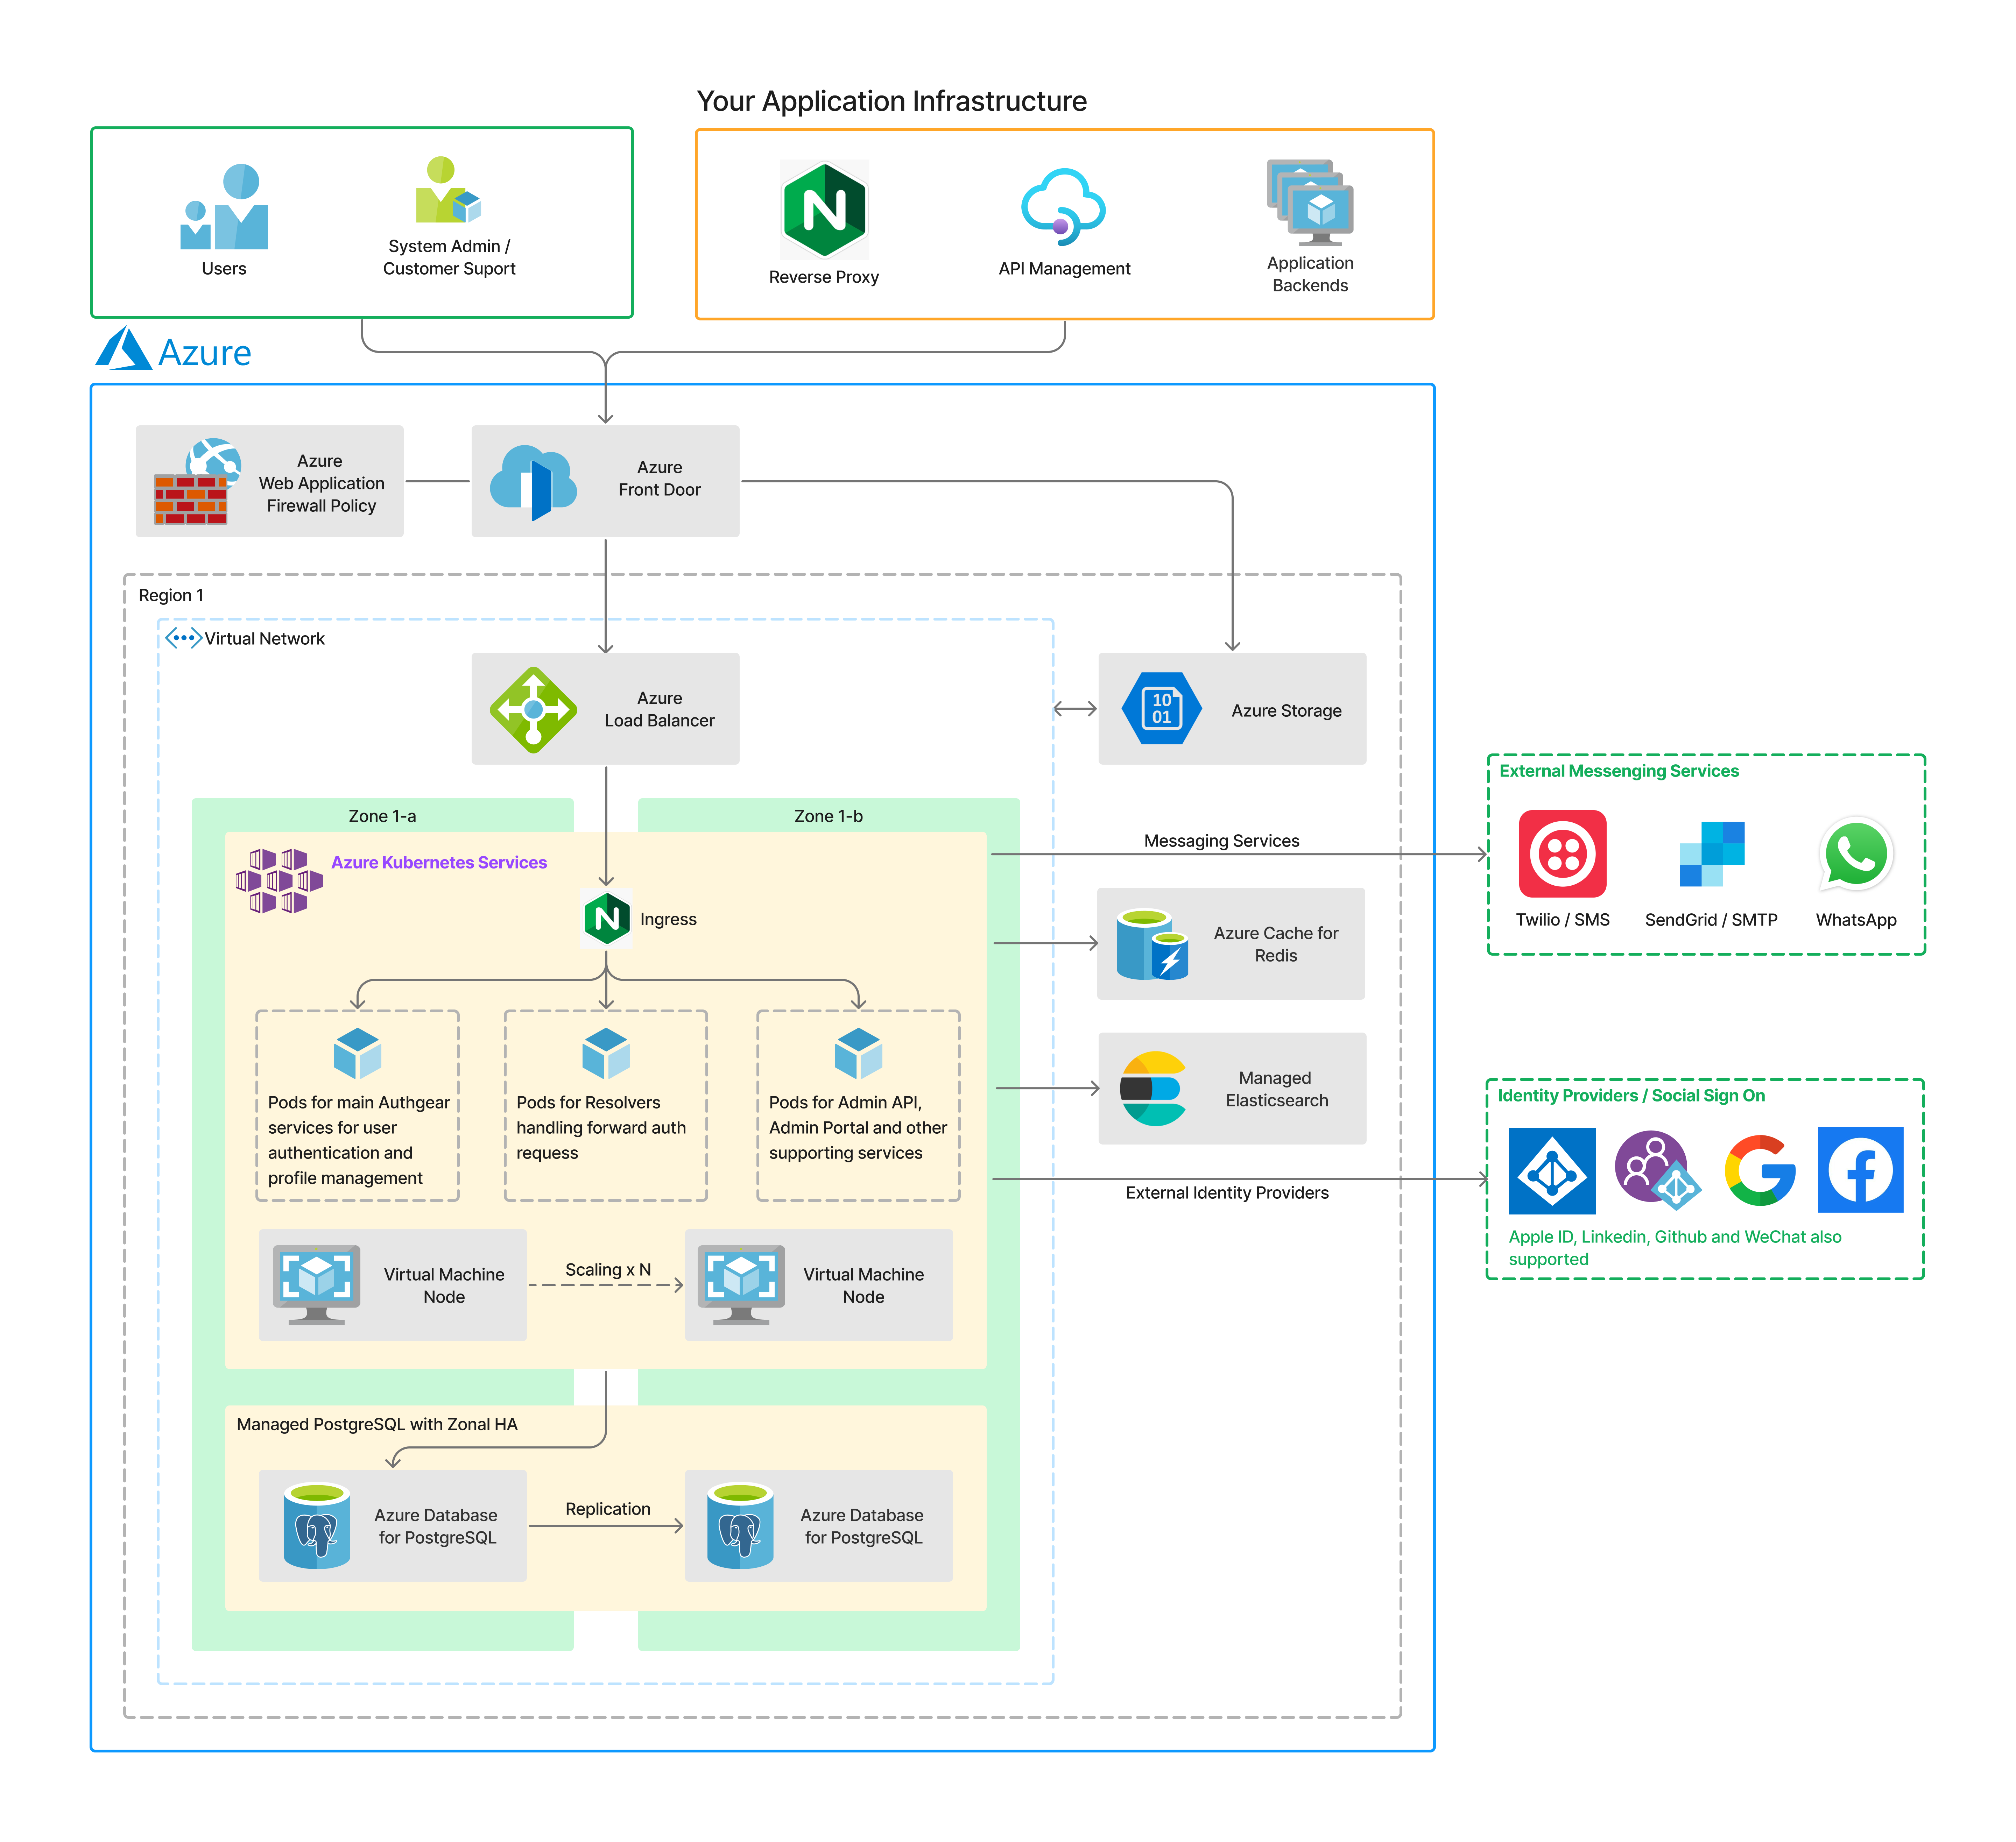Click the Managed PostgreSQL with Zonal HA label
The image size is (2016, 1842).
click(377, 1424)
